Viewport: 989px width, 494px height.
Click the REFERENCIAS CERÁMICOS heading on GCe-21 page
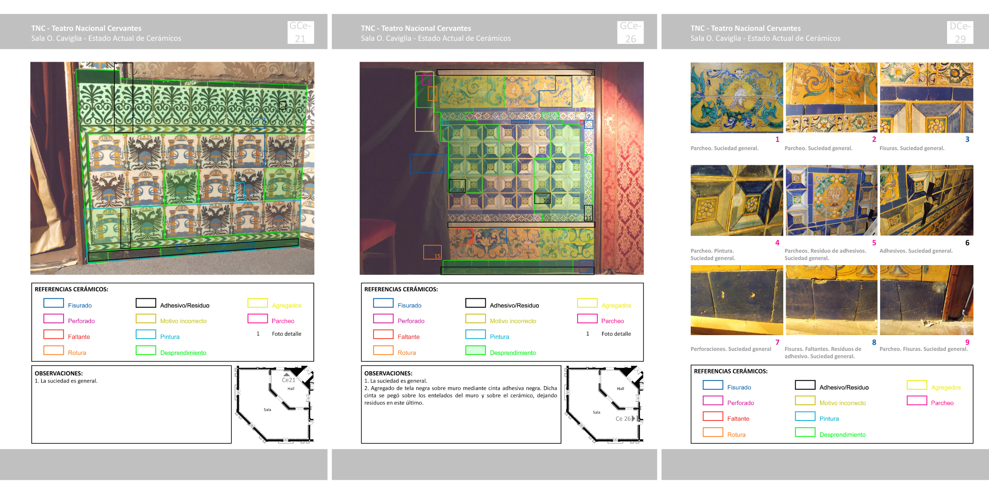[72, 289]
